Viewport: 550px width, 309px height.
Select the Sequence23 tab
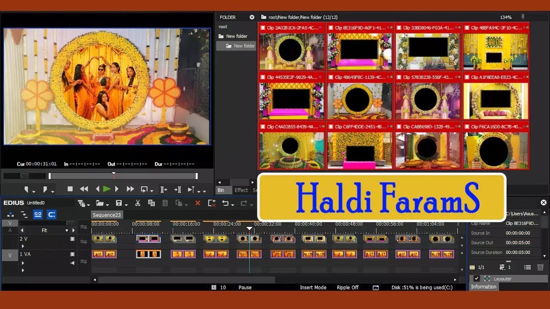coord(107,215)
